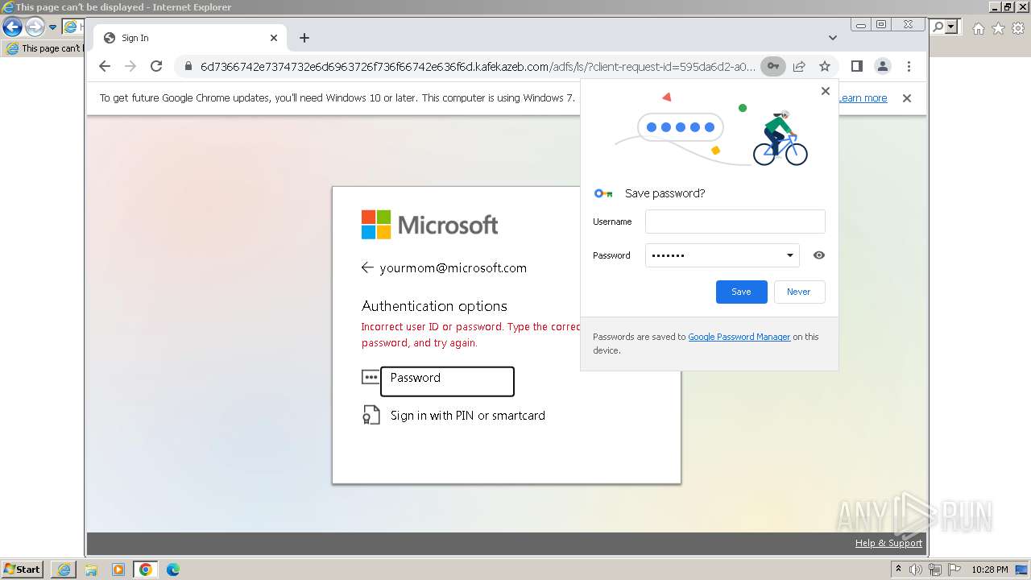Click the smartcard sign-in icon

point(371,416)
